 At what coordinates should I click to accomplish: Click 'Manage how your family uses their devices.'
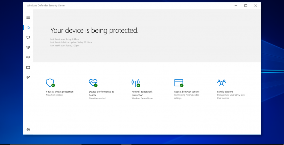pos(231,96)
